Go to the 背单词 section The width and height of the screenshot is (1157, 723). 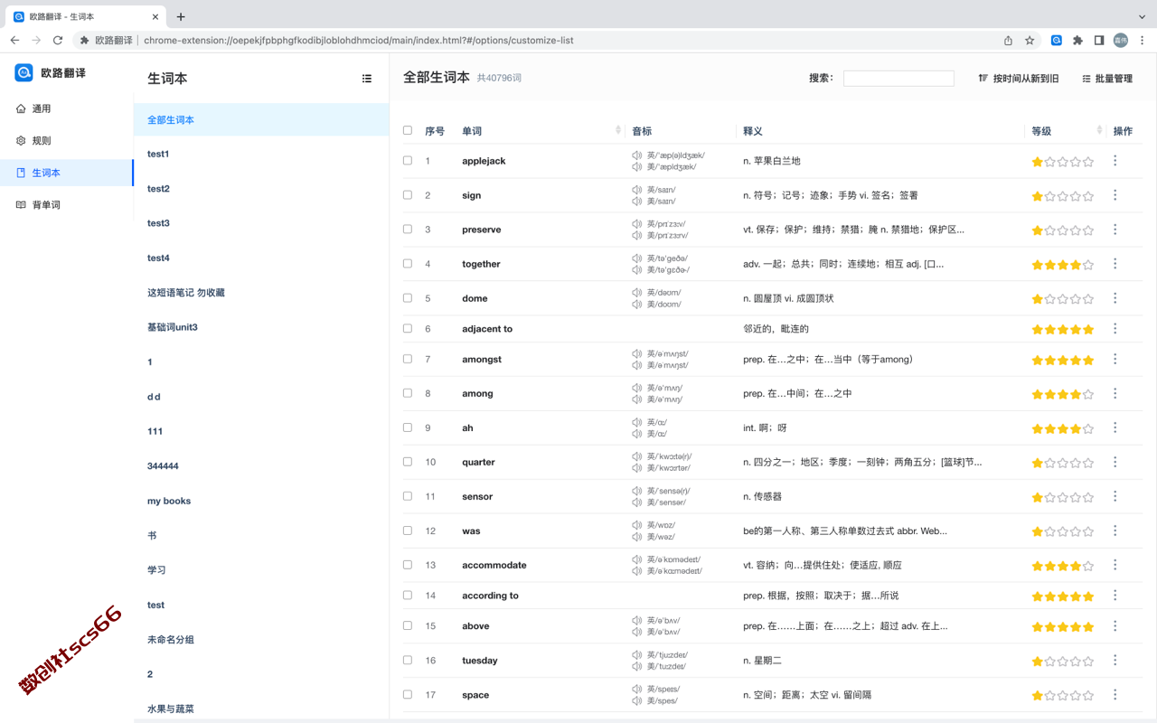coord(67,205)
